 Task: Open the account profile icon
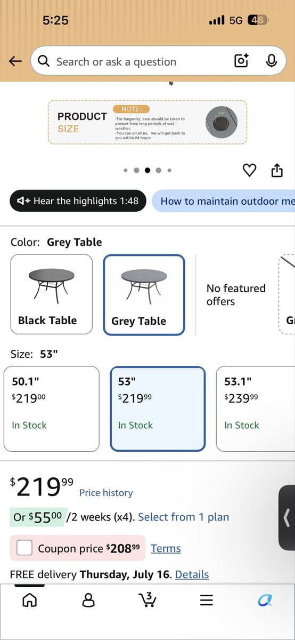point(88,601)
